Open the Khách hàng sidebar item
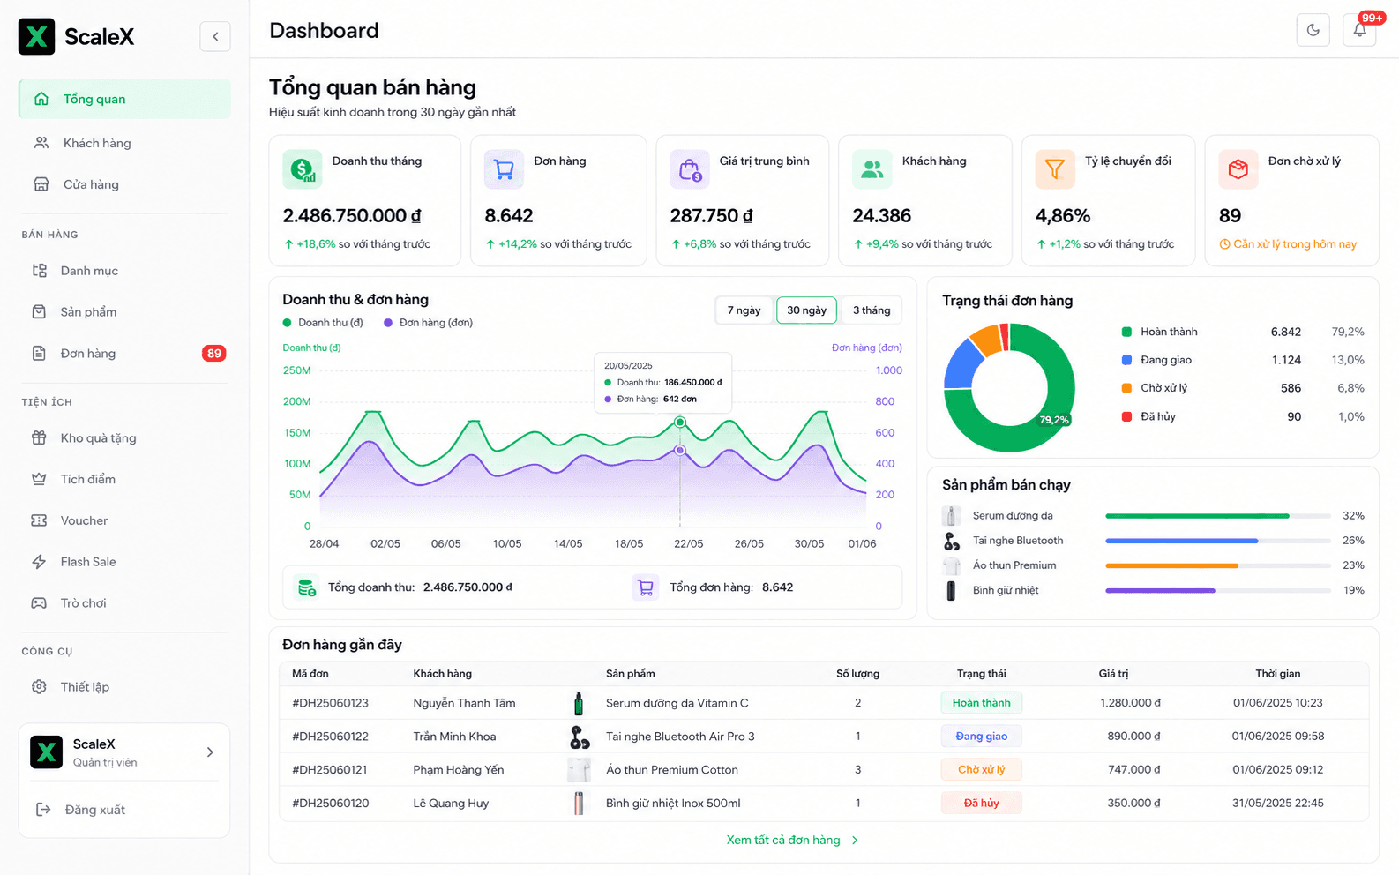 [124, 143]
